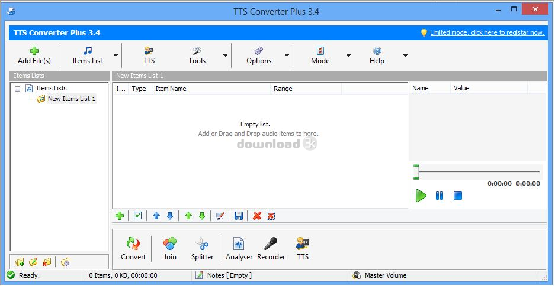Click the "0 Items, 0 KB, 00:00:00" status text
Viewport: 555px width, 286px height.
point(123,275)
